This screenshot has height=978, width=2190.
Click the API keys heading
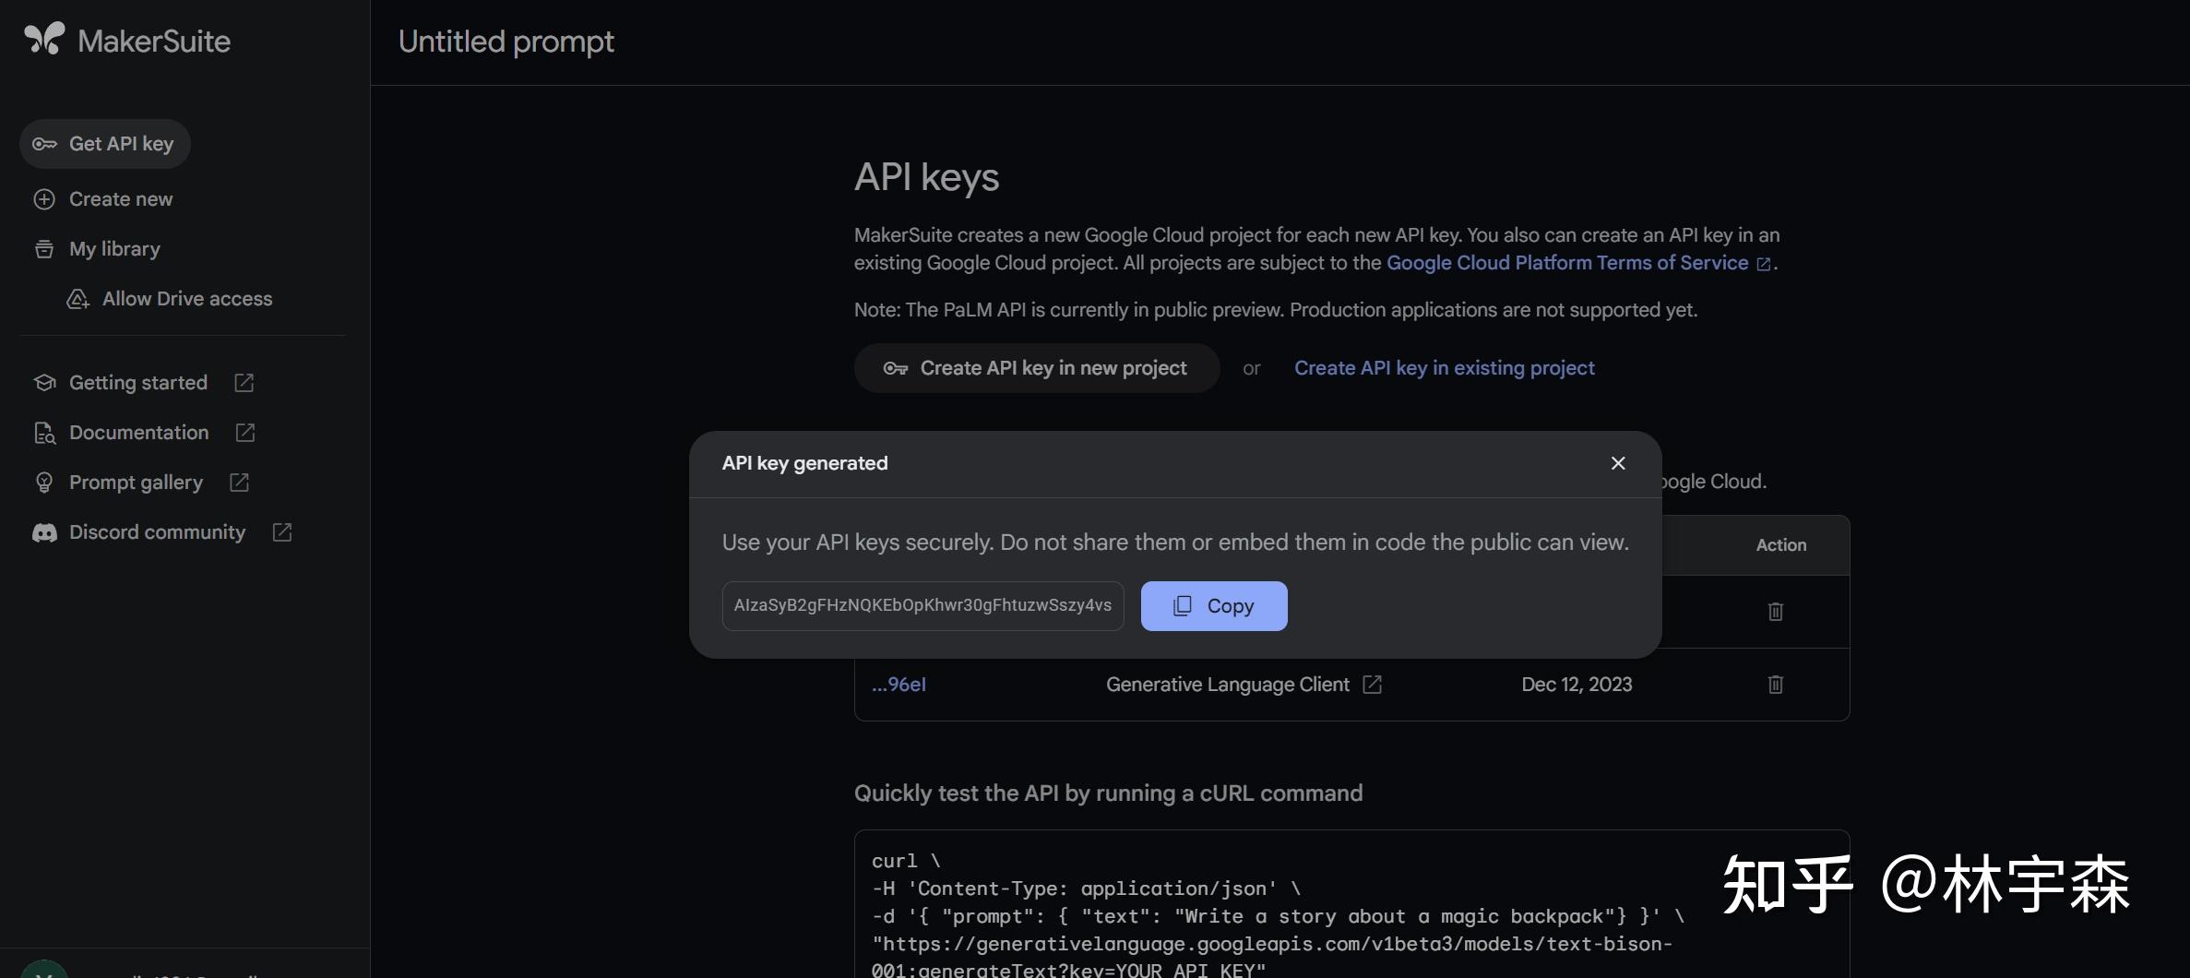click(926, 177)
